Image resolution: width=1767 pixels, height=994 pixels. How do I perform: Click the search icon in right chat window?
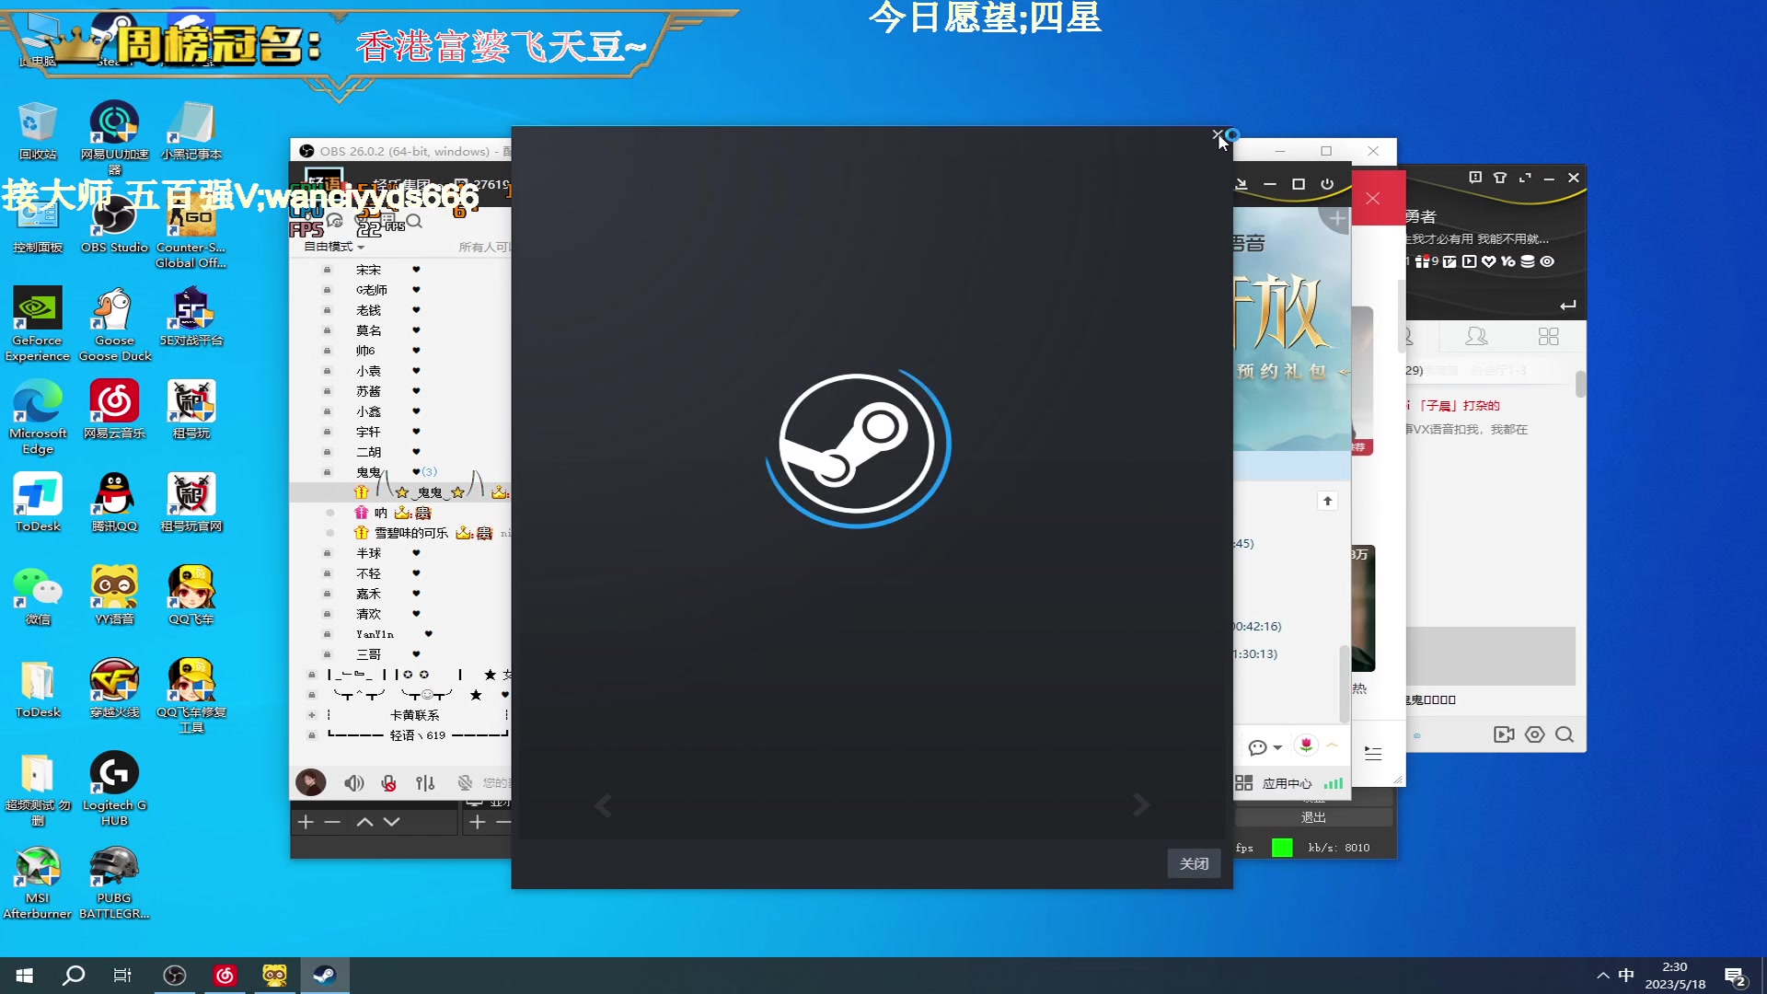coord(1565,734)
